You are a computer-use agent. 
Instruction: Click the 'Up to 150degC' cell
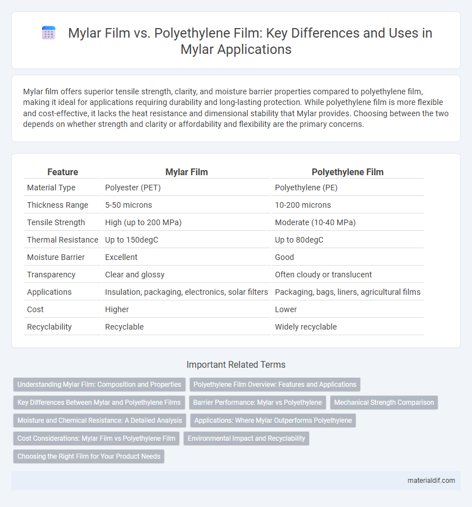point(131,240)
